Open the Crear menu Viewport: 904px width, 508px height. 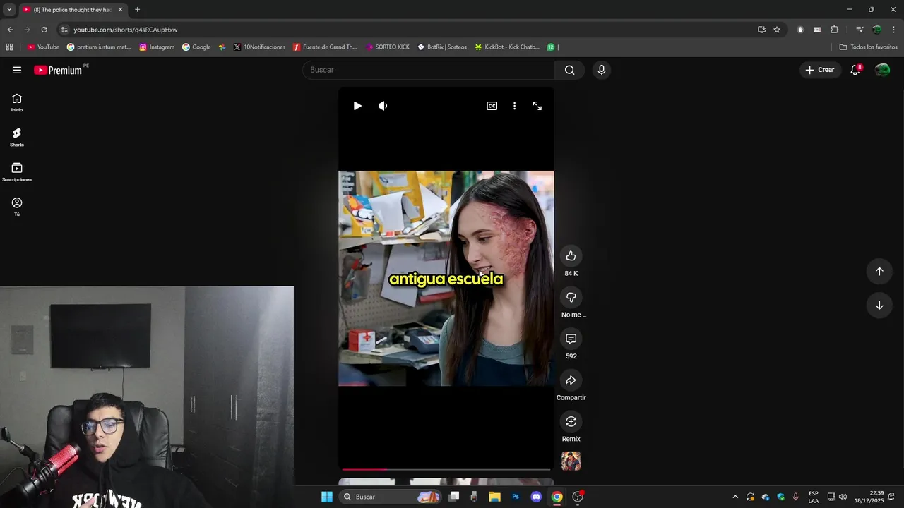pyautogui.click(x=820, y=70)
